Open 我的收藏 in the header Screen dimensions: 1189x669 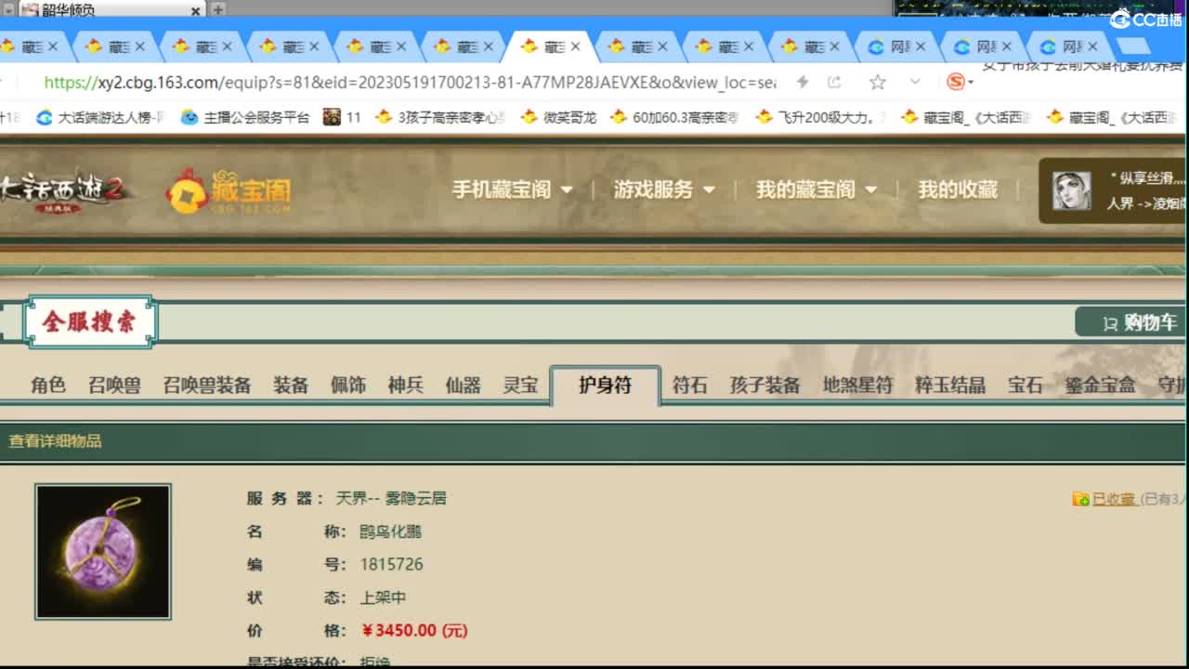(x=958, y=190)
